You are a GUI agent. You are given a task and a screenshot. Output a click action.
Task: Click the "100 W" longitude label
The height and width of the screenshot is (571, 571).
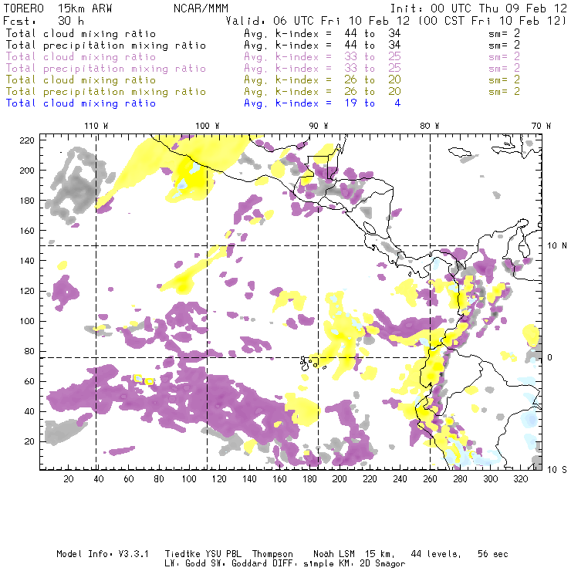pyautogui.click(x=208, y=126)
